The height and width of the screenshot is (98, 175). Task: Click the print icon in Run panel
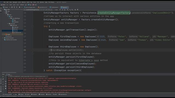point(5,86)
